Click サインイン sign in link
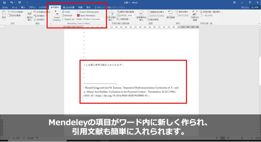 tap(245, 7)
